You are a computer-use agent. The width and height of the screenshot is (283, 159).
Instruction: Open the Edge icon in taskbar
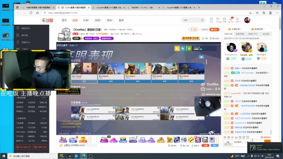[x=83, y=156]
